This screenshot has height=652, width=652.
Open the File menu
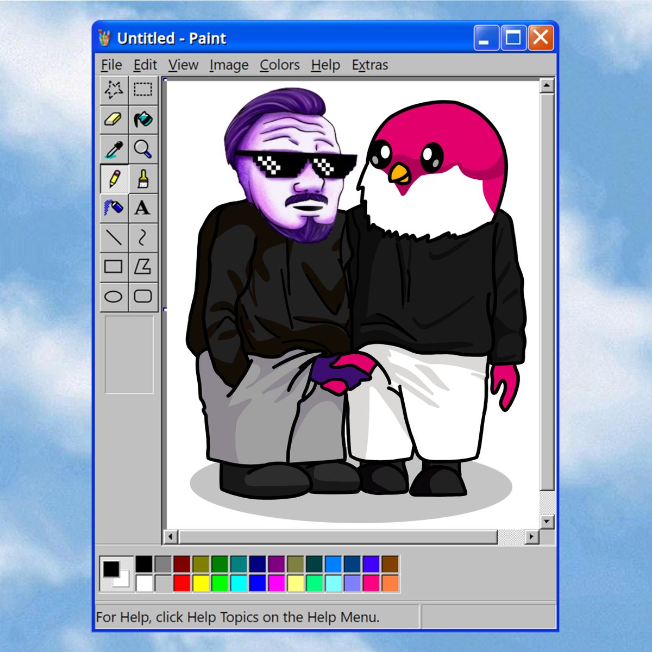(111, 65)
